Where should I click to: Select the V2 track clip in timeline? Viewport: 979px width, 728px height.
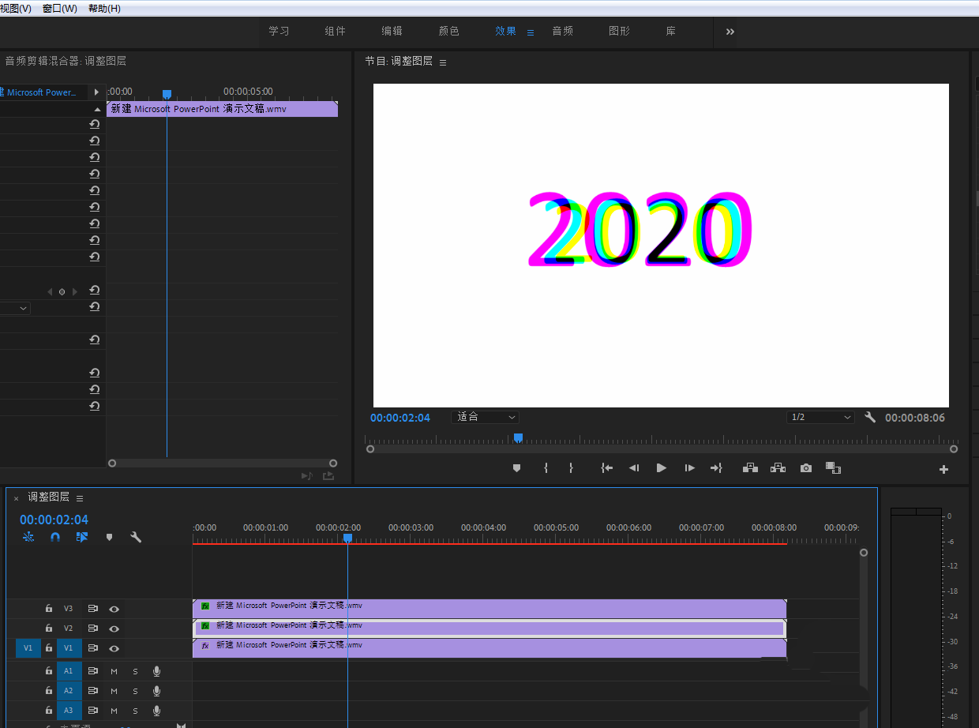[x=489, y=629]
